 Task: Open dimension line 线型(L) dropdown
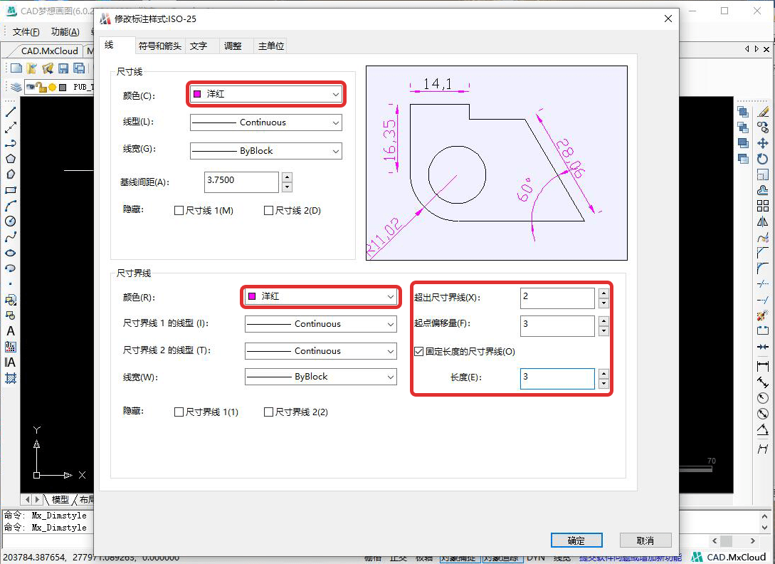click(x=266, y=122)
